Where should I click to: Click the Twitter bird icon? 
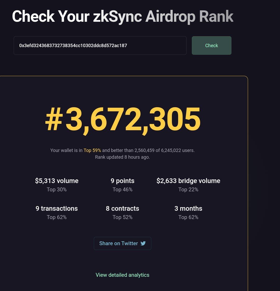[143, 243]
